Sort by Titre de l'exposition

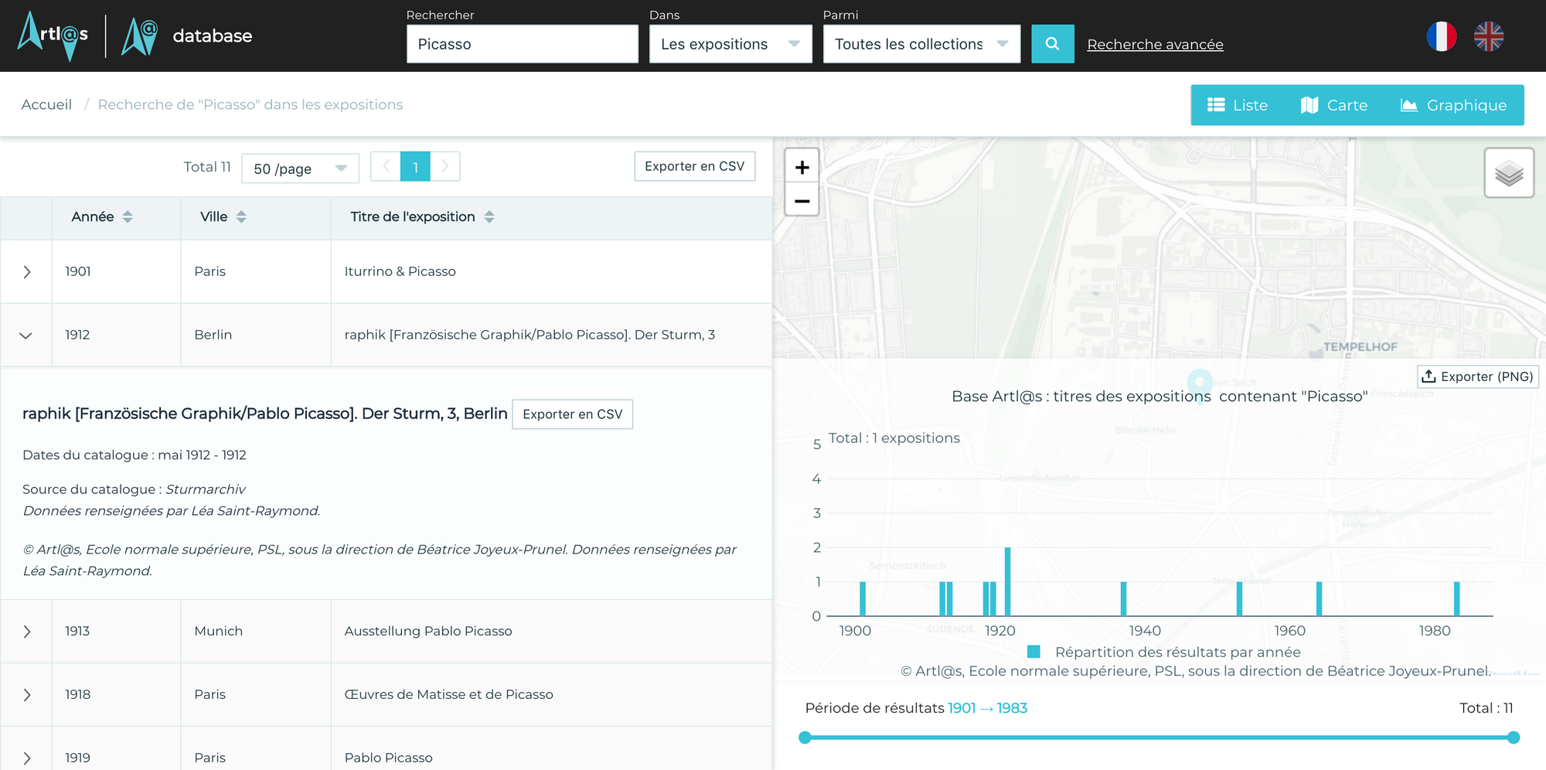tap(489, 217)
